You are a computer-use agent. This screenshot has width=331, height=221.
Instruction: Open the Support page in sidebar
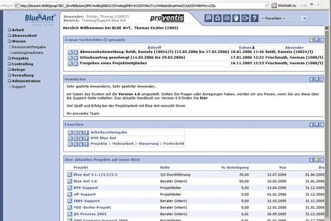17,87
